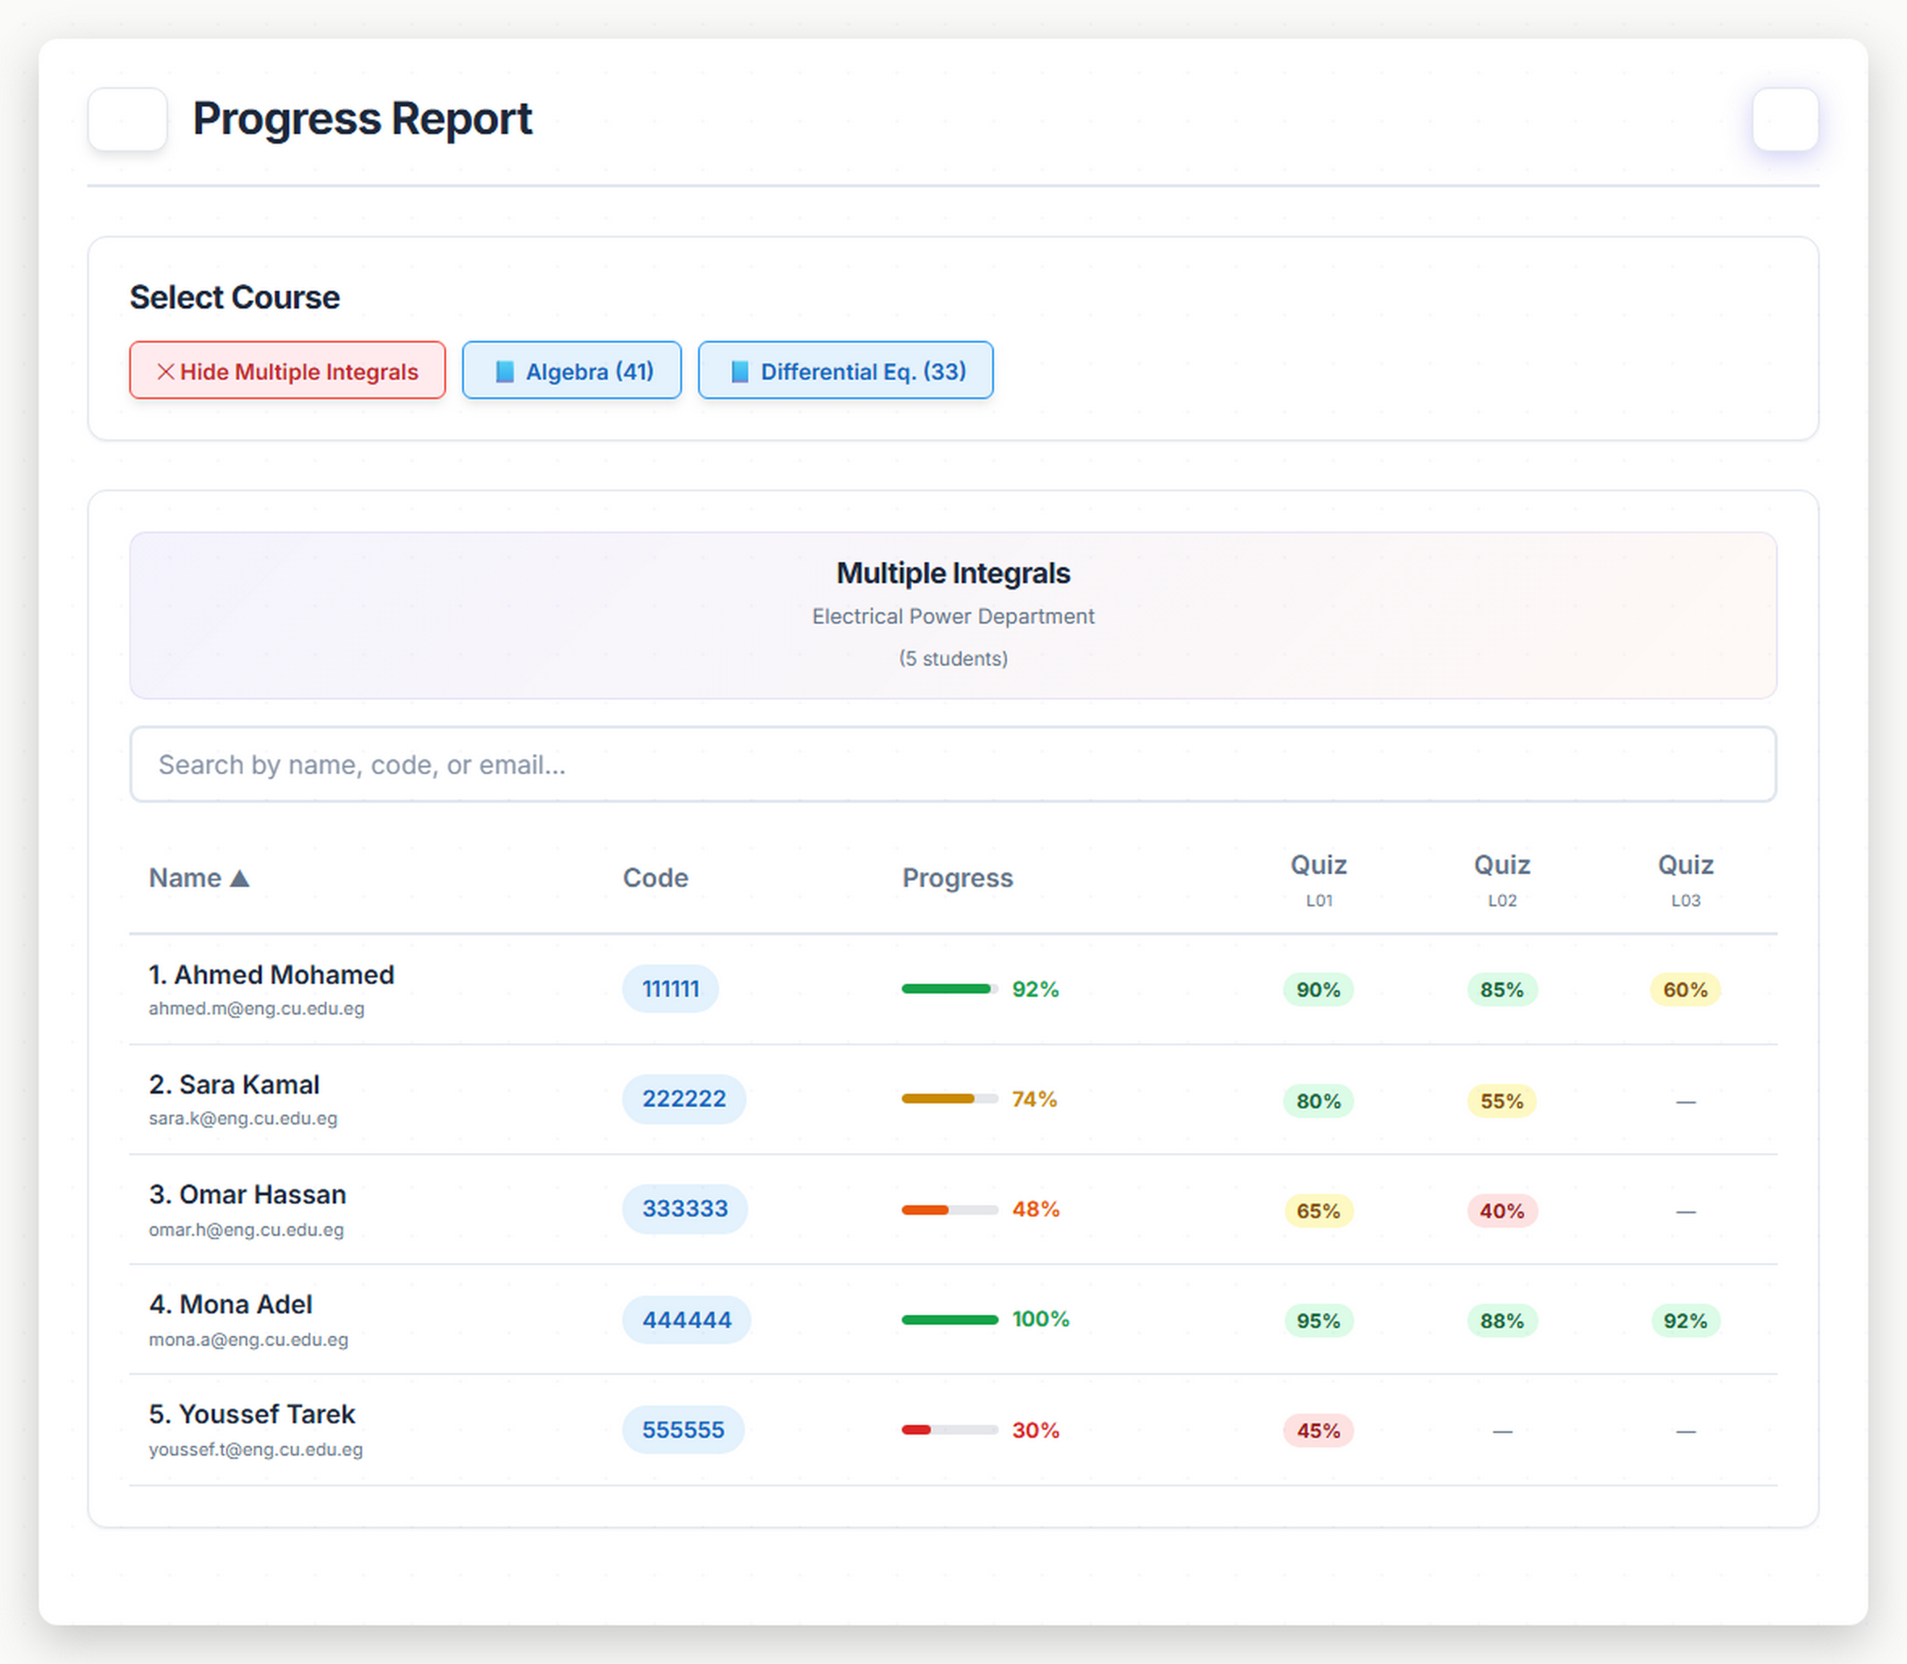The image size is (1907, 1664).
Task: Click the (5 students) count label
Action: click(953, 658)
